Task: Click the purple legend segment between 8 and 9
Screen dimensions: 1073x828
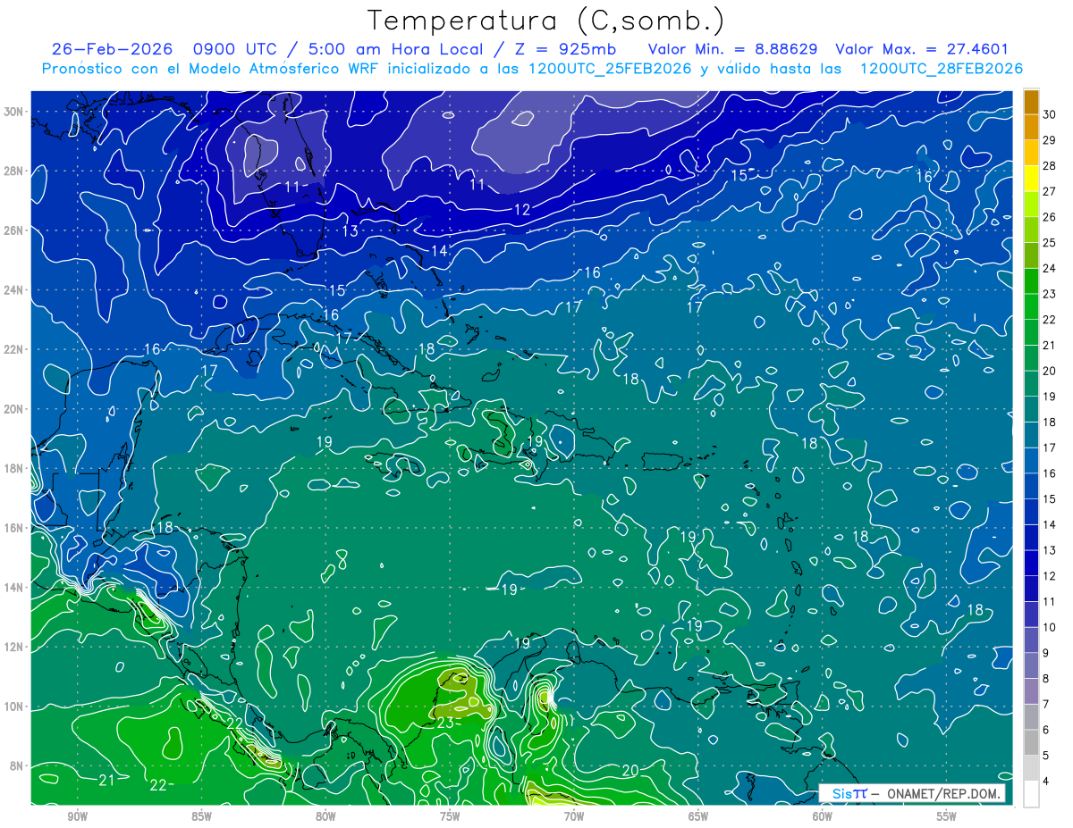Action: 1032,665
